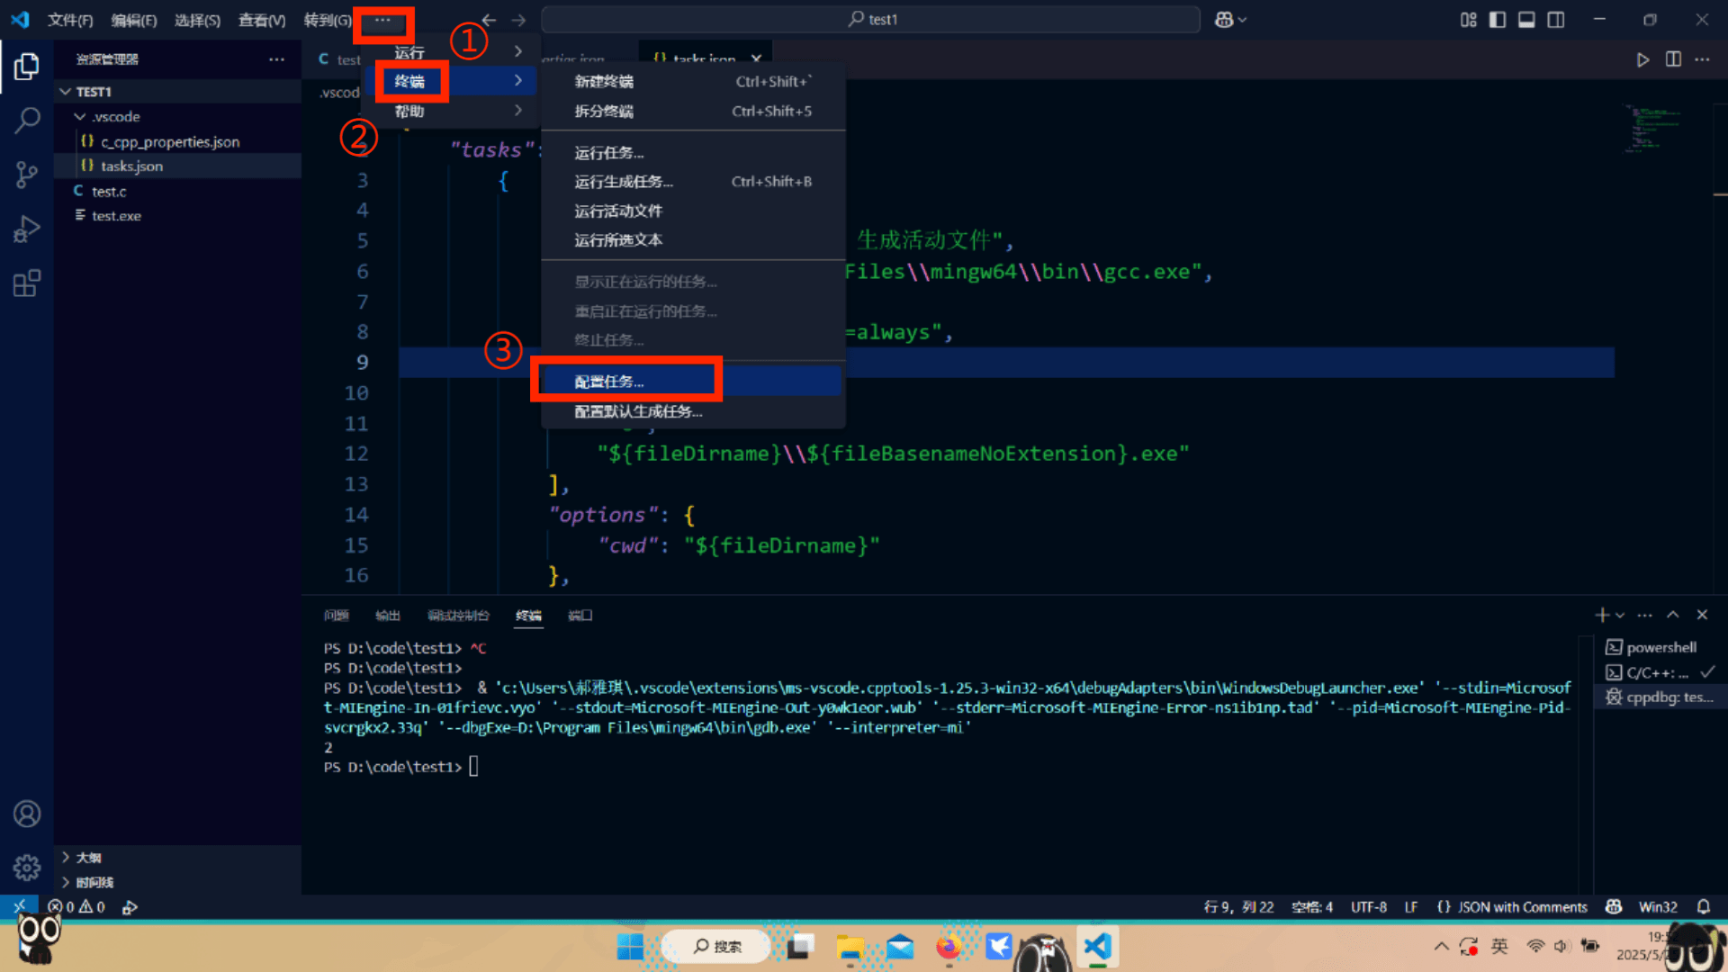Open Manage via the gear icon
The height and width of the screenshot is (972, 1728).
tap(27, 868)
